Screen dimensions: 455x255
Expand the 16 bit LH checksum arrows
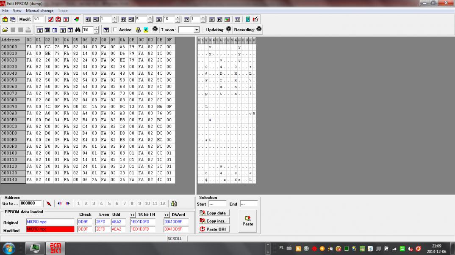click(x=133, y=214)
